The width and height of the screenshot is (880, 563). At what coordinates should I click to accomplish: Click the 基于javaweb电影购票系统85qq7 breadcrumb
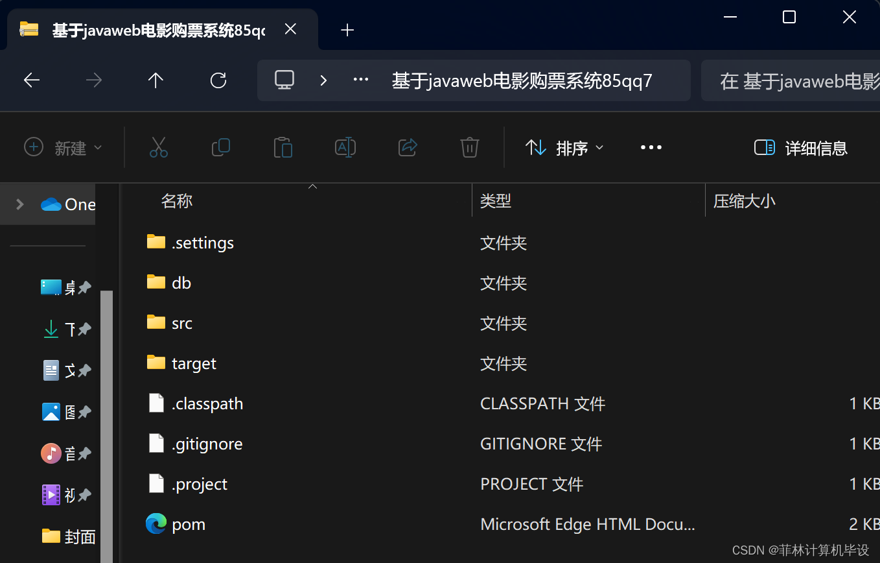coord(522,81)
